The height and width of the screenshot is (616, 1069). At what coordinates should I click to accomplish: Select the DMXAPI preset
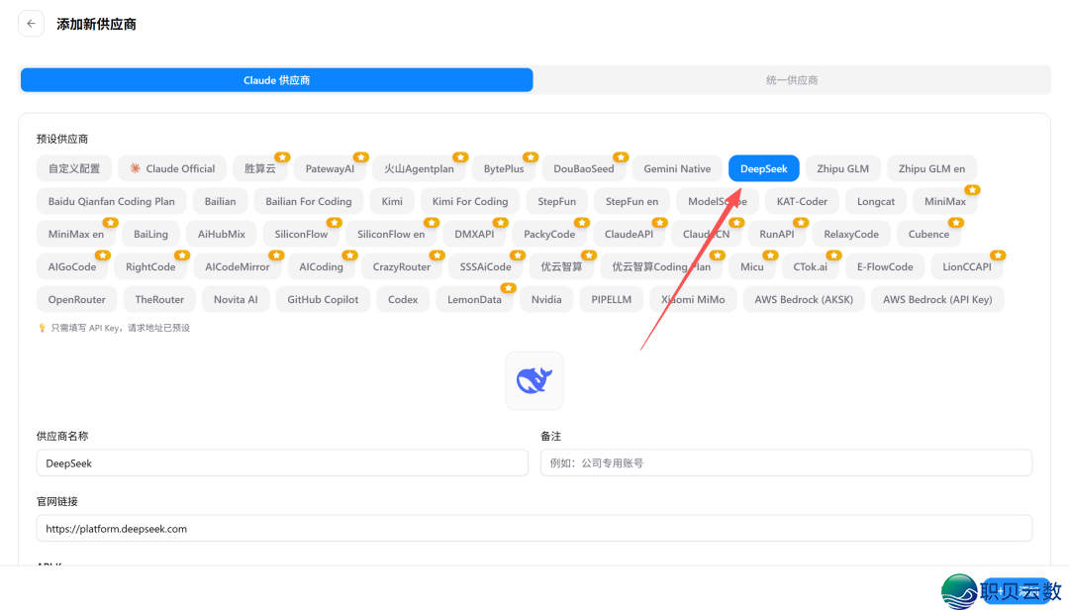coord(474,234)
